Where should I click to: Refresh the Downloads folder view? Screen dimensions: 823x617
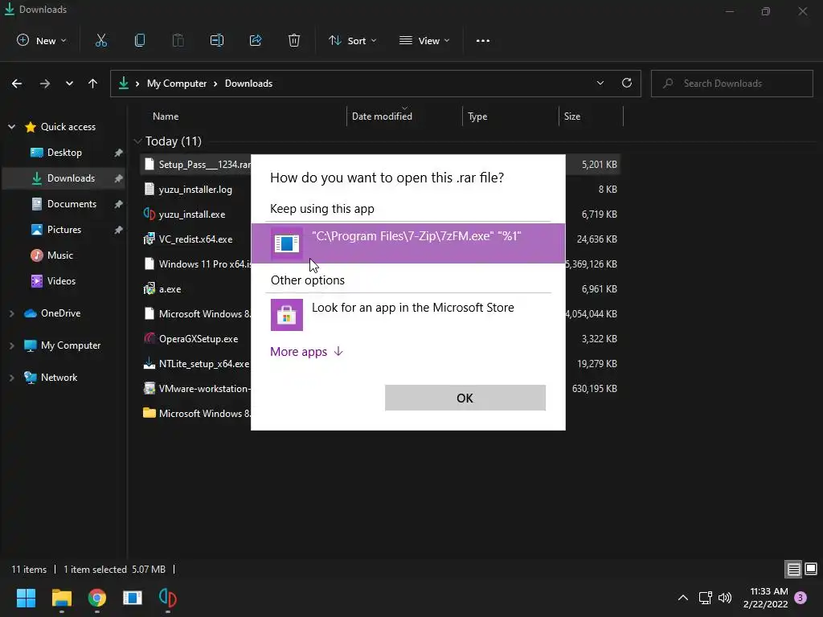[x=627, y=83]
